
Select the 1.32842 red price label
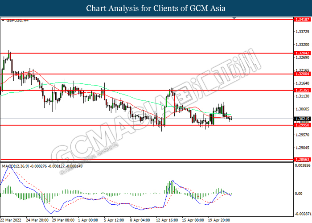click(x=302, y=53)
